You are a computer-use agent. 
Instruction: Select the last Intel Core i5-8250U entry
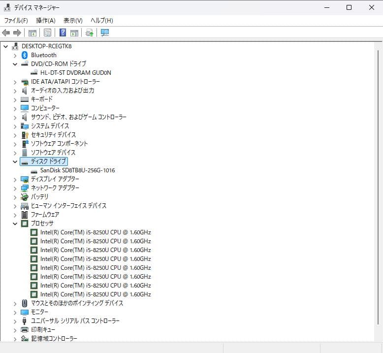96,294
